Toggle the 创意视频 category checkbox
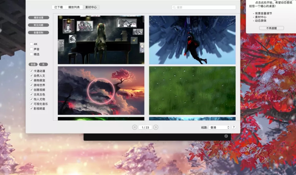Image resolution: width=296 pixels, height=175 pixels. coord(31,90)
